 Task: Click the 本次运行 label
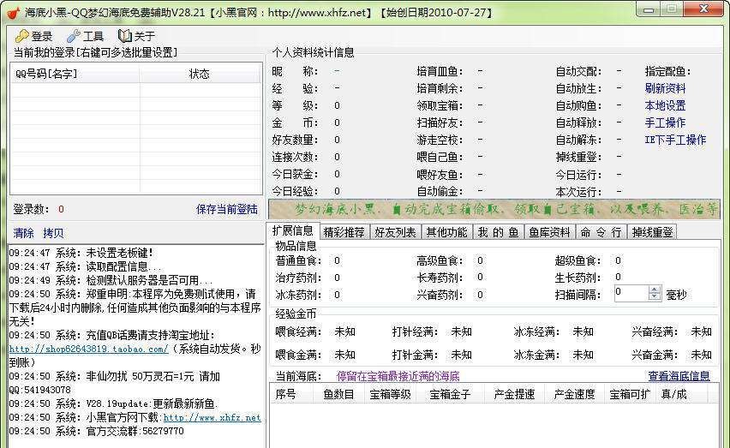[x=578, y=192]
